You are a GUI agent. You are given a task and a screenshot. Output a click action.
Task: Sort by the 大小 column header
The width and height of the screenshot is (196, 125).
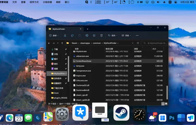154,49
